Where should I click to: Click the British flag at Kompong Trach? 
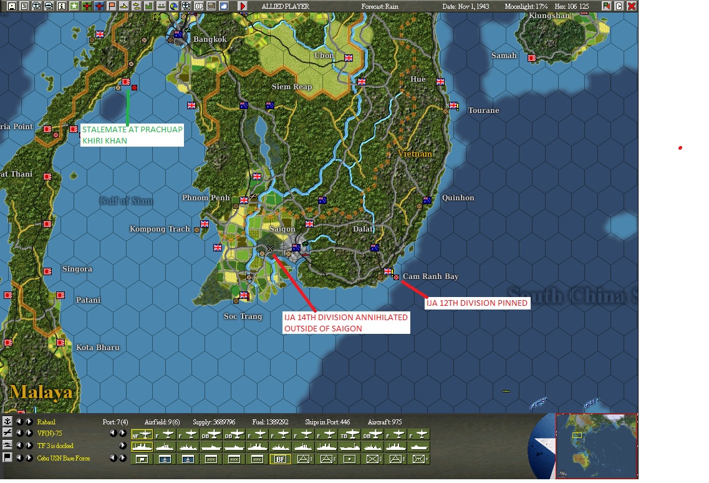tap(205, 223)
